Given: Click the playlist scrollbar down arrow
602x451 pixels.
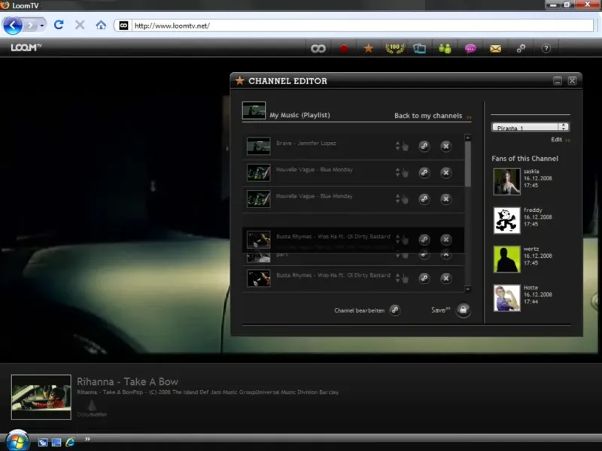Looking at the screenshot, I should (467, 289).
